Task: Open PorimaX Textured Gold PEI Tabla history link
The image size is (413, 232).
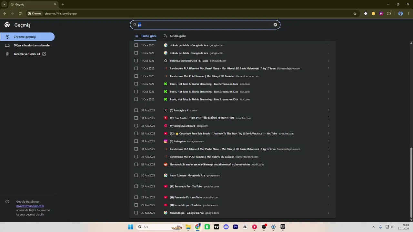Action: (189, 61)
